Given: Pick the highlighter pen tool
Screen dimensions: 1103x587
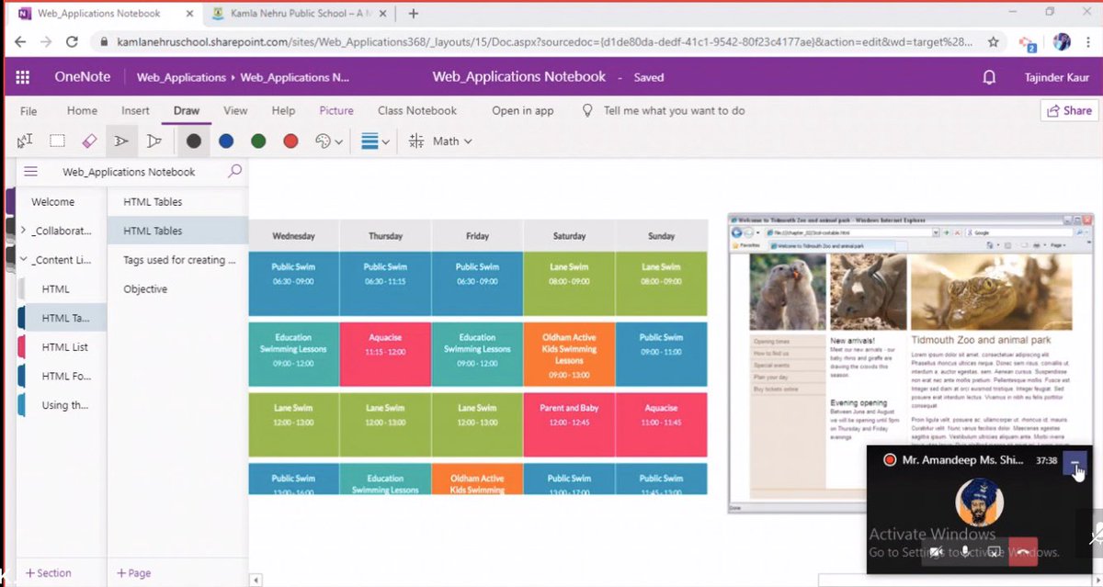Looking at the screenshot, I should tap(154, 141).
